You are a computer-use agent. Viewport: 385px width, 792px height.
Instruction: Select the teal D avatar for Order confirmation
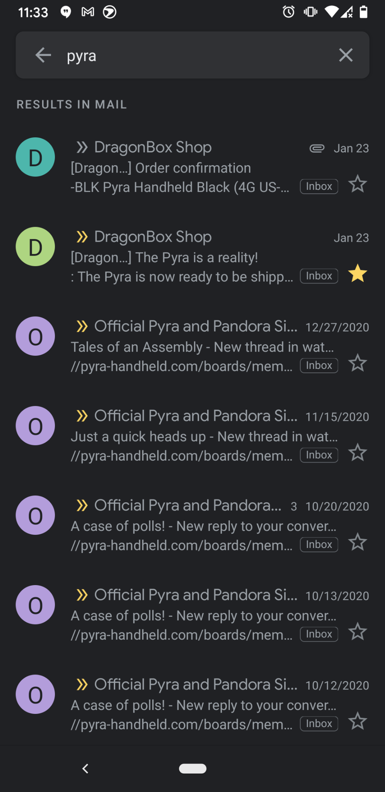pos(35,157)
